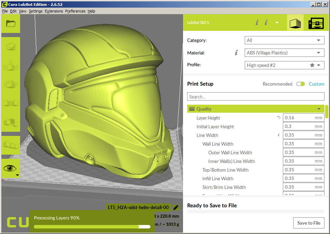Click the Line Width value field
Screen dimensions: 330x234
coord(304,135)
